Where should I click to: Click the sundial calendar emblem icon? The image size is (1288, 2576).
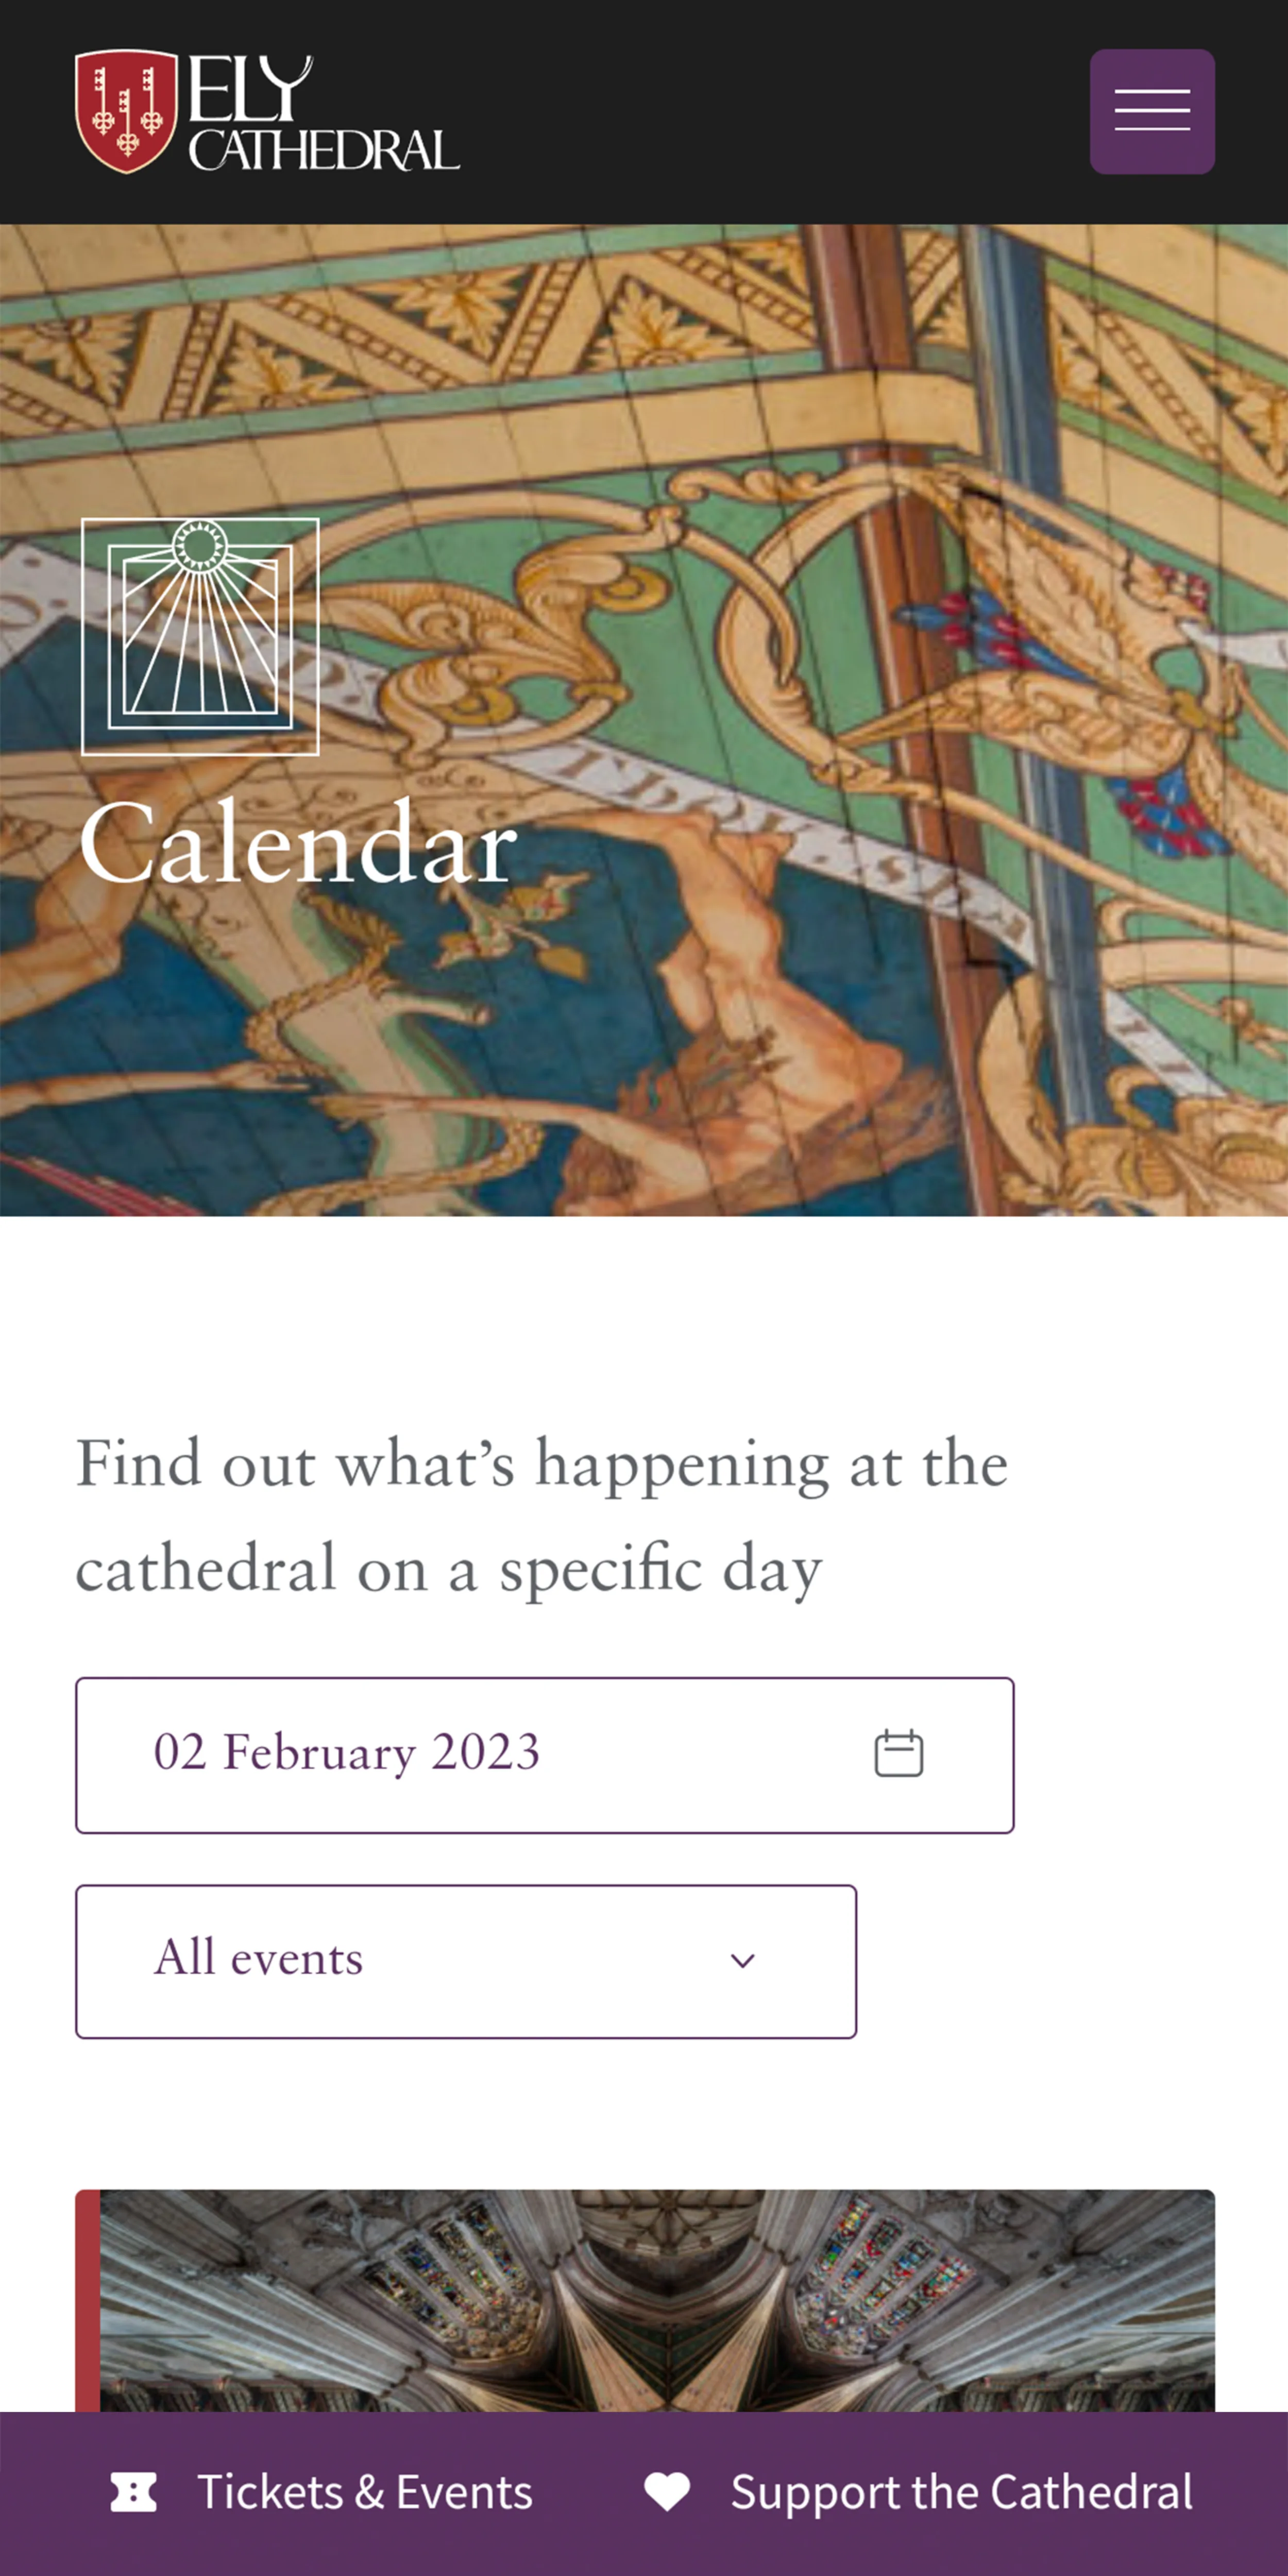(x=200, y=636)
